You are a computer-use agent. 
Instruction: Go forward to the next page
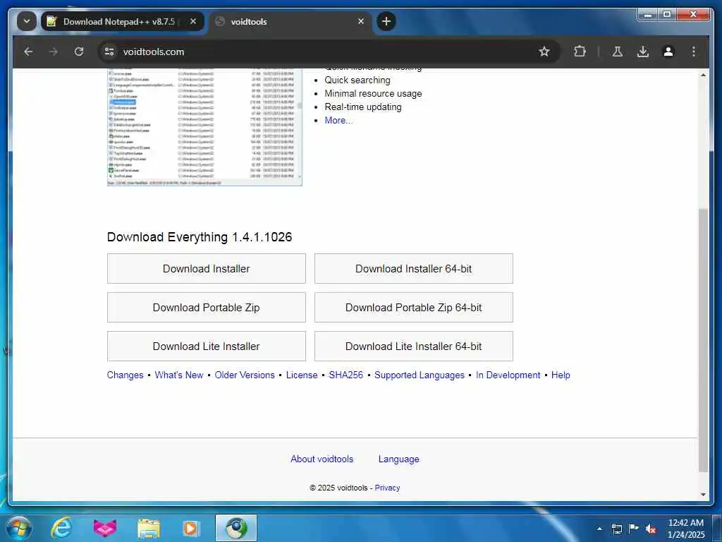(54, 52)
